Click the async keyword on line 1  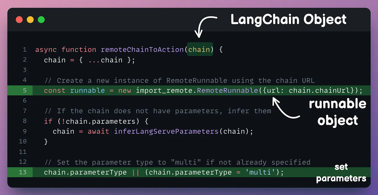click(x=46, y=49)
